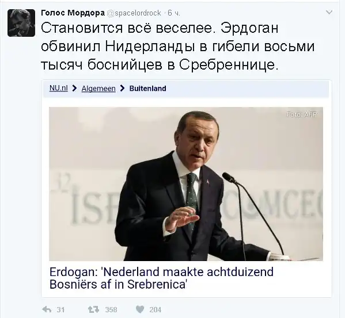This screenshot has height=318, width=345.
Task: Open the Голос Мордора display name
Action: tap(73, 13)
